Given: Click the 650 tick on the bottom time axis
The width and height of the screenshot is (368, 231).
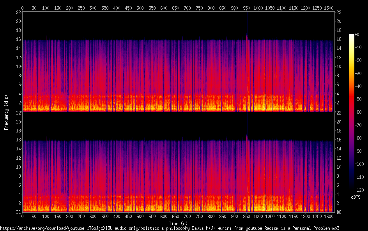Looking at the screenshot, I should coord(175,216).
